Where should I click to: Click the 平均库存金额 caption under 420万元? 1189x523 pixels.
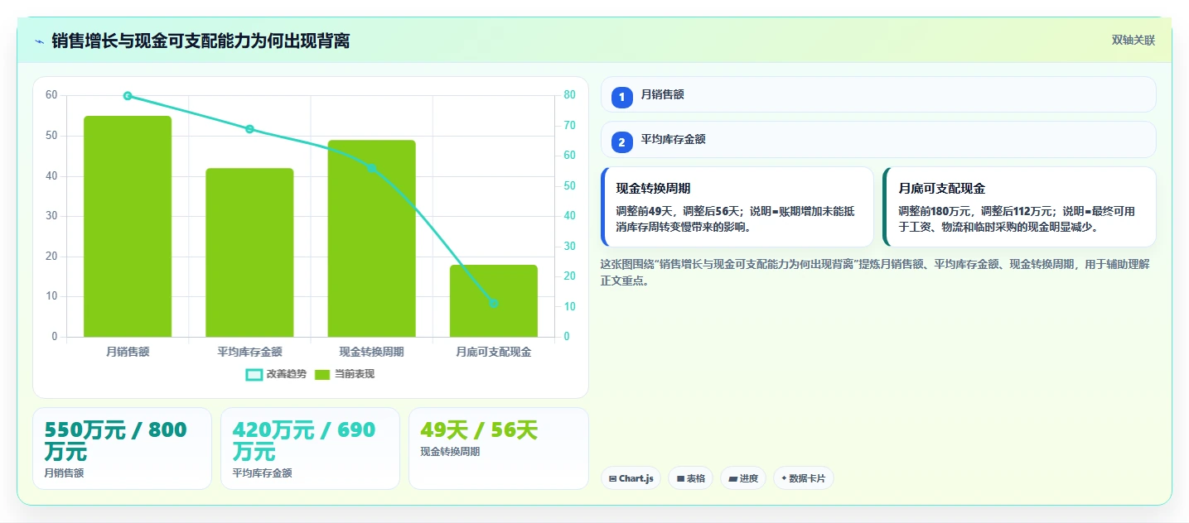(x=262, y=473)
